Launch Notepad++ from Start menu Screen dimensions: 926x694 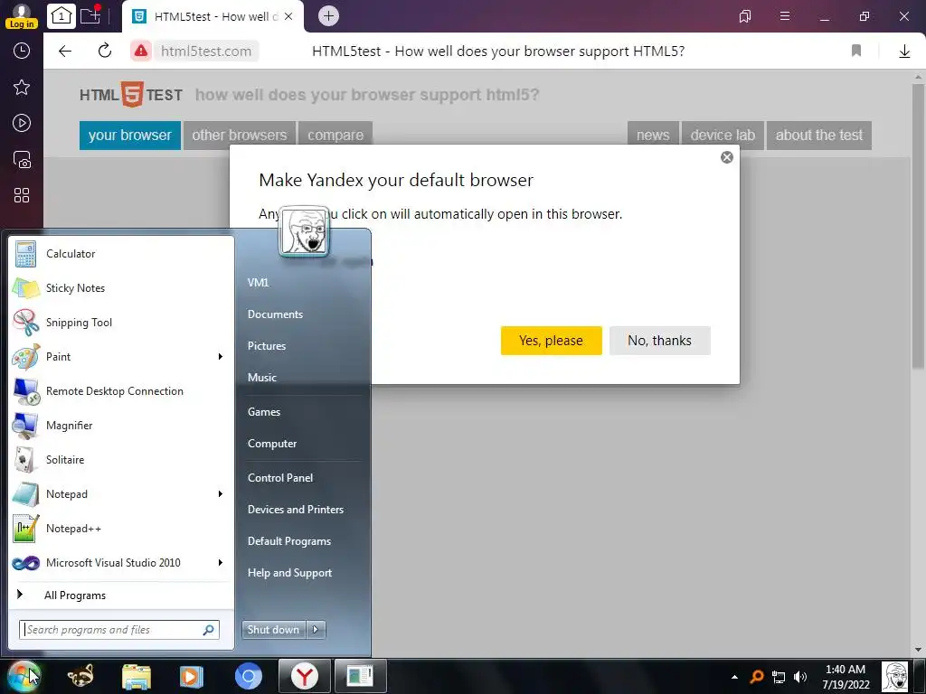[x=121, y=528]
